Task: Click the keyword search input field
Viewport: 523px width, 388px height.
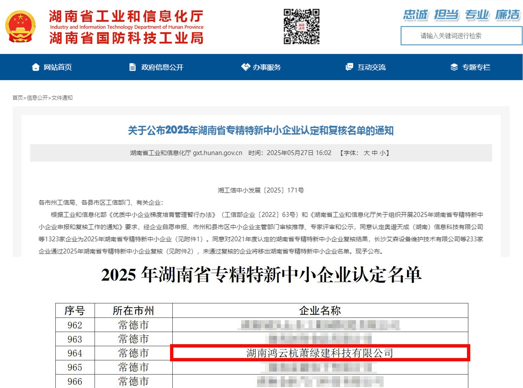Action: (x=461, y=36)
